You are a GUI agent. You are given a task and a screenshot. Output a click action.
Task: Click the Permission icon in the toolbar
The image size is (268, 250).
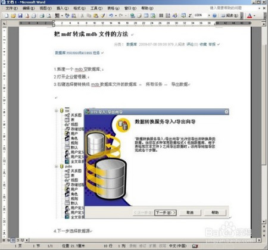(27, 15)
